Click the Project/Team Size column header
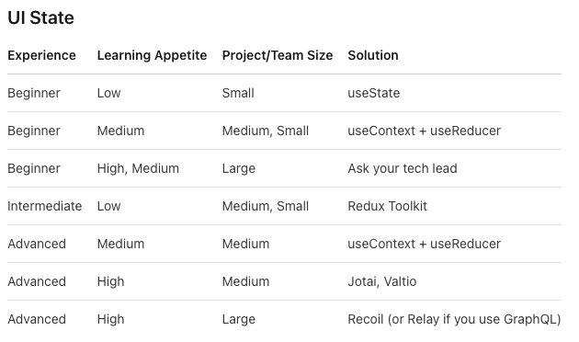 click(278, 55)
